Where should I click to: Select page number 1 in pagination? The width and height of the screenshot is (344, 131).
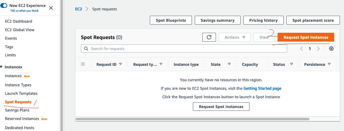310,49
